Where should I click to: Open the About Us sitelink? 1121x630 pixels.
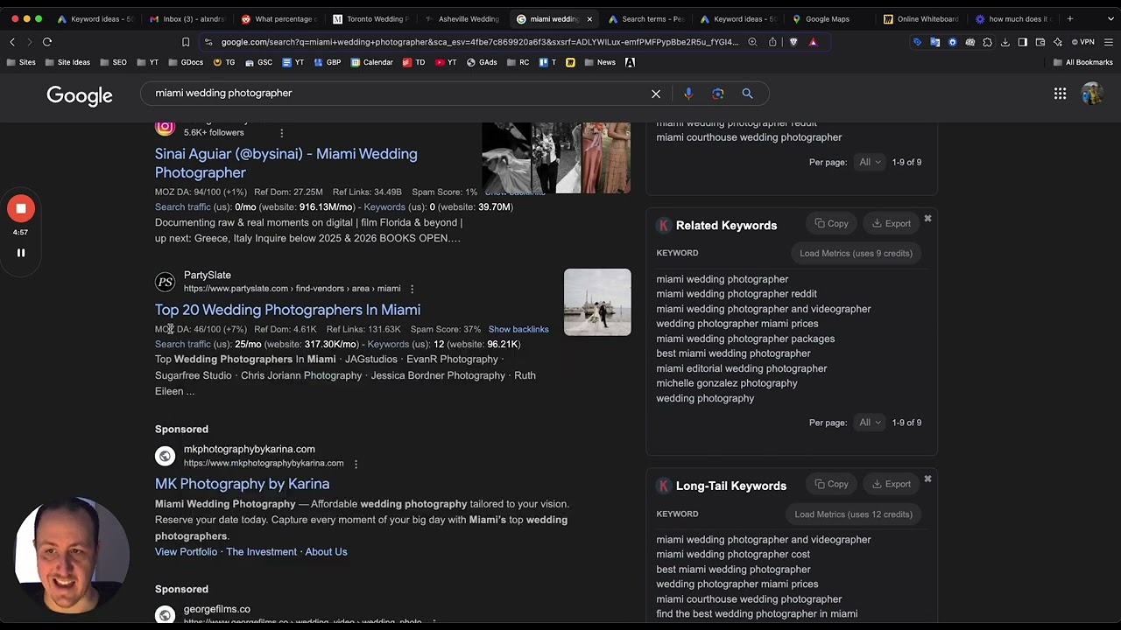[326, 552]
